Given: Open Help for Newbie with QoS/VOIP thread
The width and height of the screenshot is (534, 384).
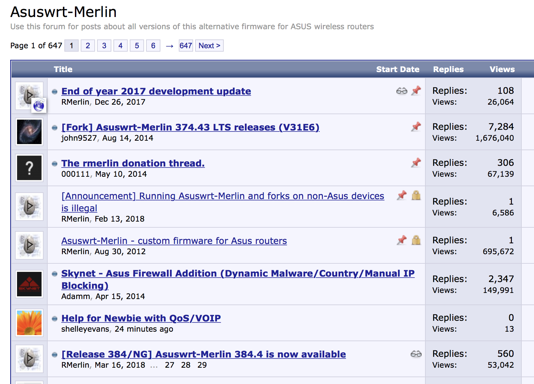Looking at the screenshot, I should click(x=141, y=318).
